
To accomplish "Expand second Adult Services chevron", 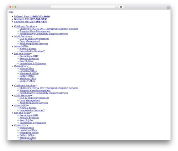I will [x=31, y=96].
